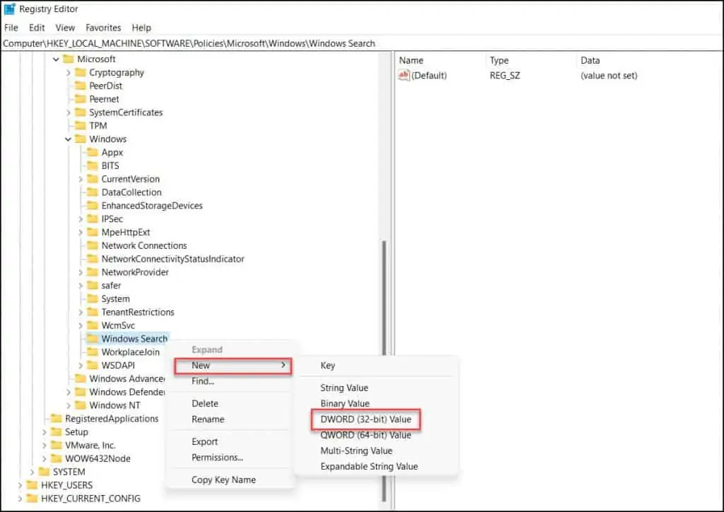Click the Registry Editor title bar icon
Image resolution: width=724 pixels, height=512 pixels.
tap(9, 8)
